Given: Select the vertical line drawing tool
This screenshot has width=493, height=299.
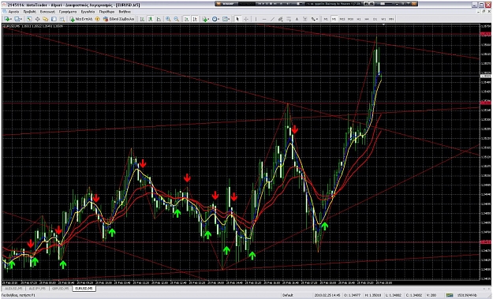Looking at the screenshot, I should pos(256,19).
